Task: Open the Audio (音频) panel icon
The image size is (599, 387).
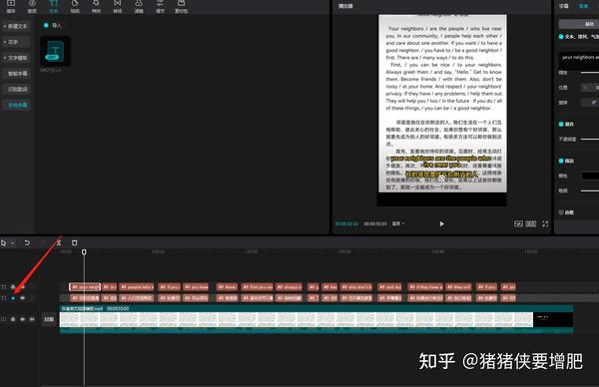Action: click(32, 7)
